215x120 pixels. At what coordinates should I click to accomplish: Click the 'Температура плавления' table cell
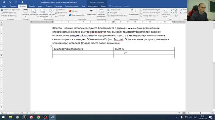point(83,49)
